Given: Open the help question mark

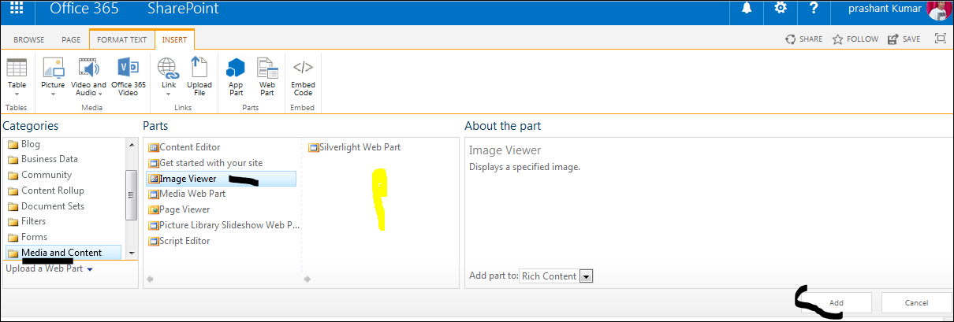Looking at the screenshot, I should point(814,9).
